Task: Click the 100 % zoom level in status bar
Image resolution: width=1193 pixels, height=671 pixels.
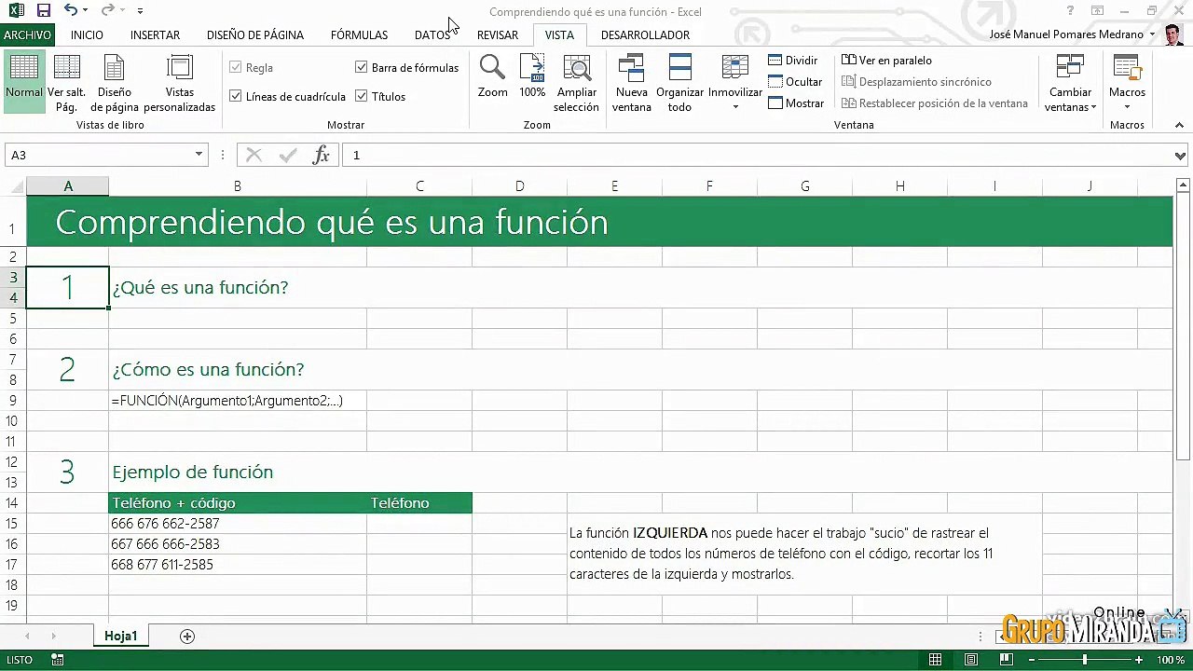Action: (x=1171, y=660)
